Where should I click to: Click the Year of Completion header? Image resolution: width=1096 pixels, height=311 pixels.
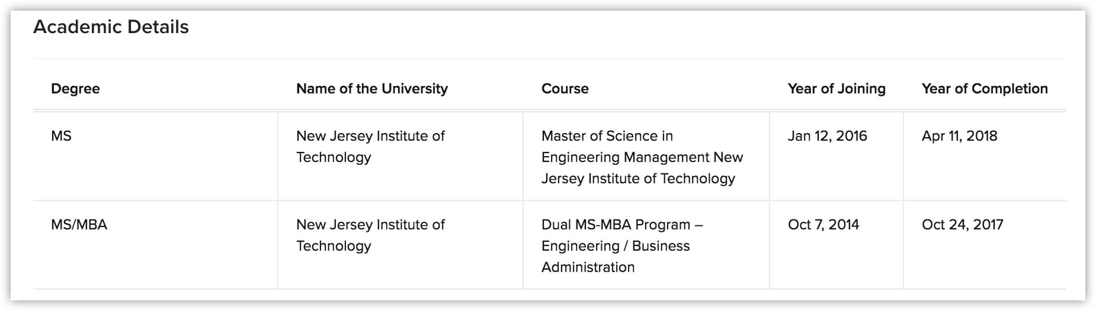tap(985, 89)
